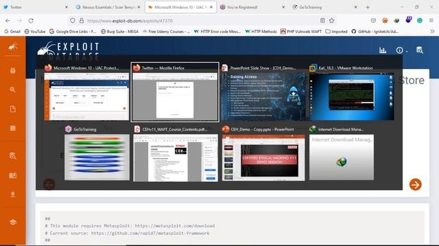Open the Google Drive Links bookmark

click(x=73, y=31)
